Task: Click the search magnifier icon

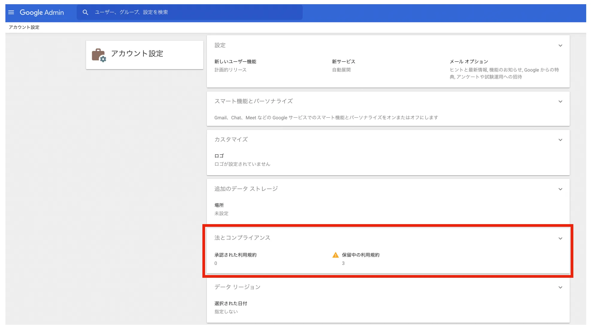Action: pos(85,12)
